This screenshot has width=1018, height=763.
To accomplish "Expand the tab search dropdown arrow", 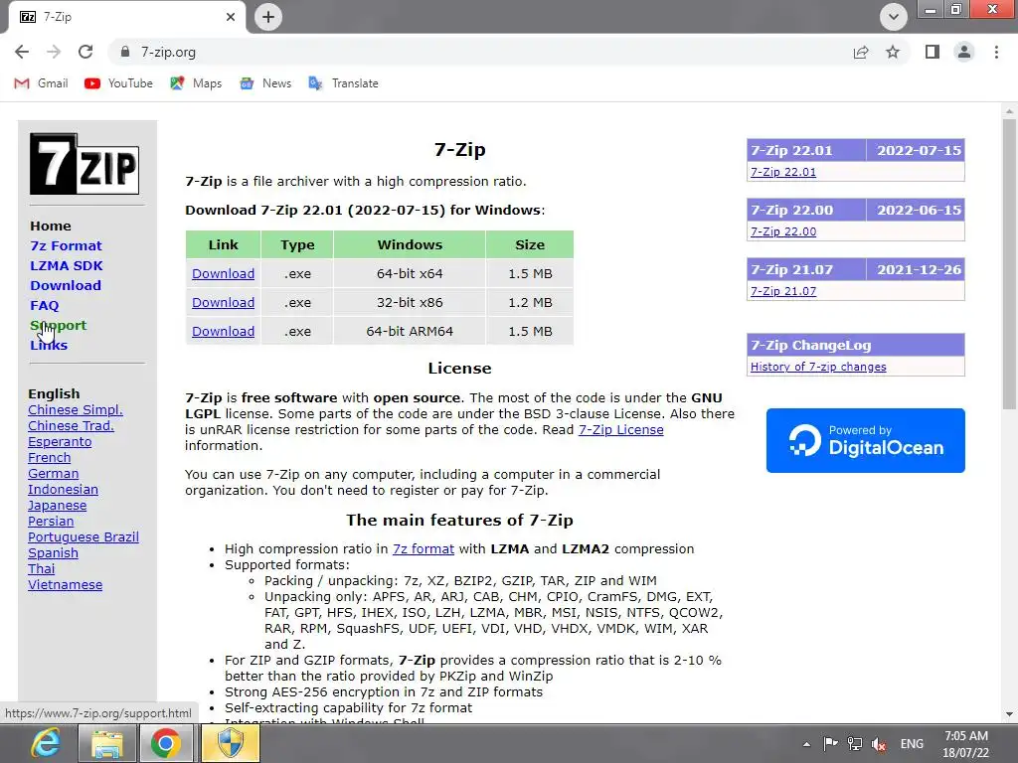I will (894, 17).
